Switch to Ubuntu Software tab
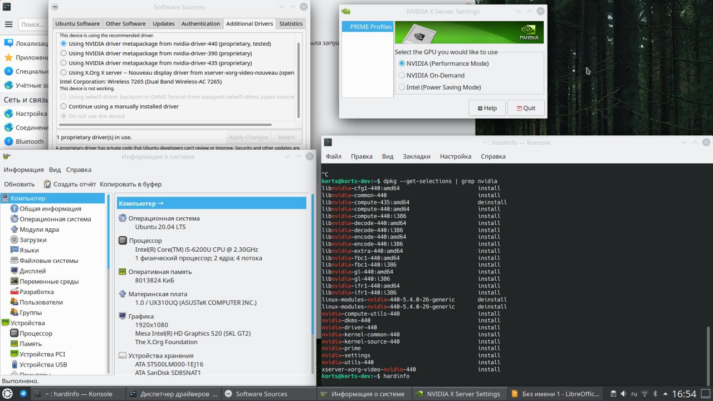Viewport: 713px width, 401px height. pyautogui.click(x=77, y=23)
